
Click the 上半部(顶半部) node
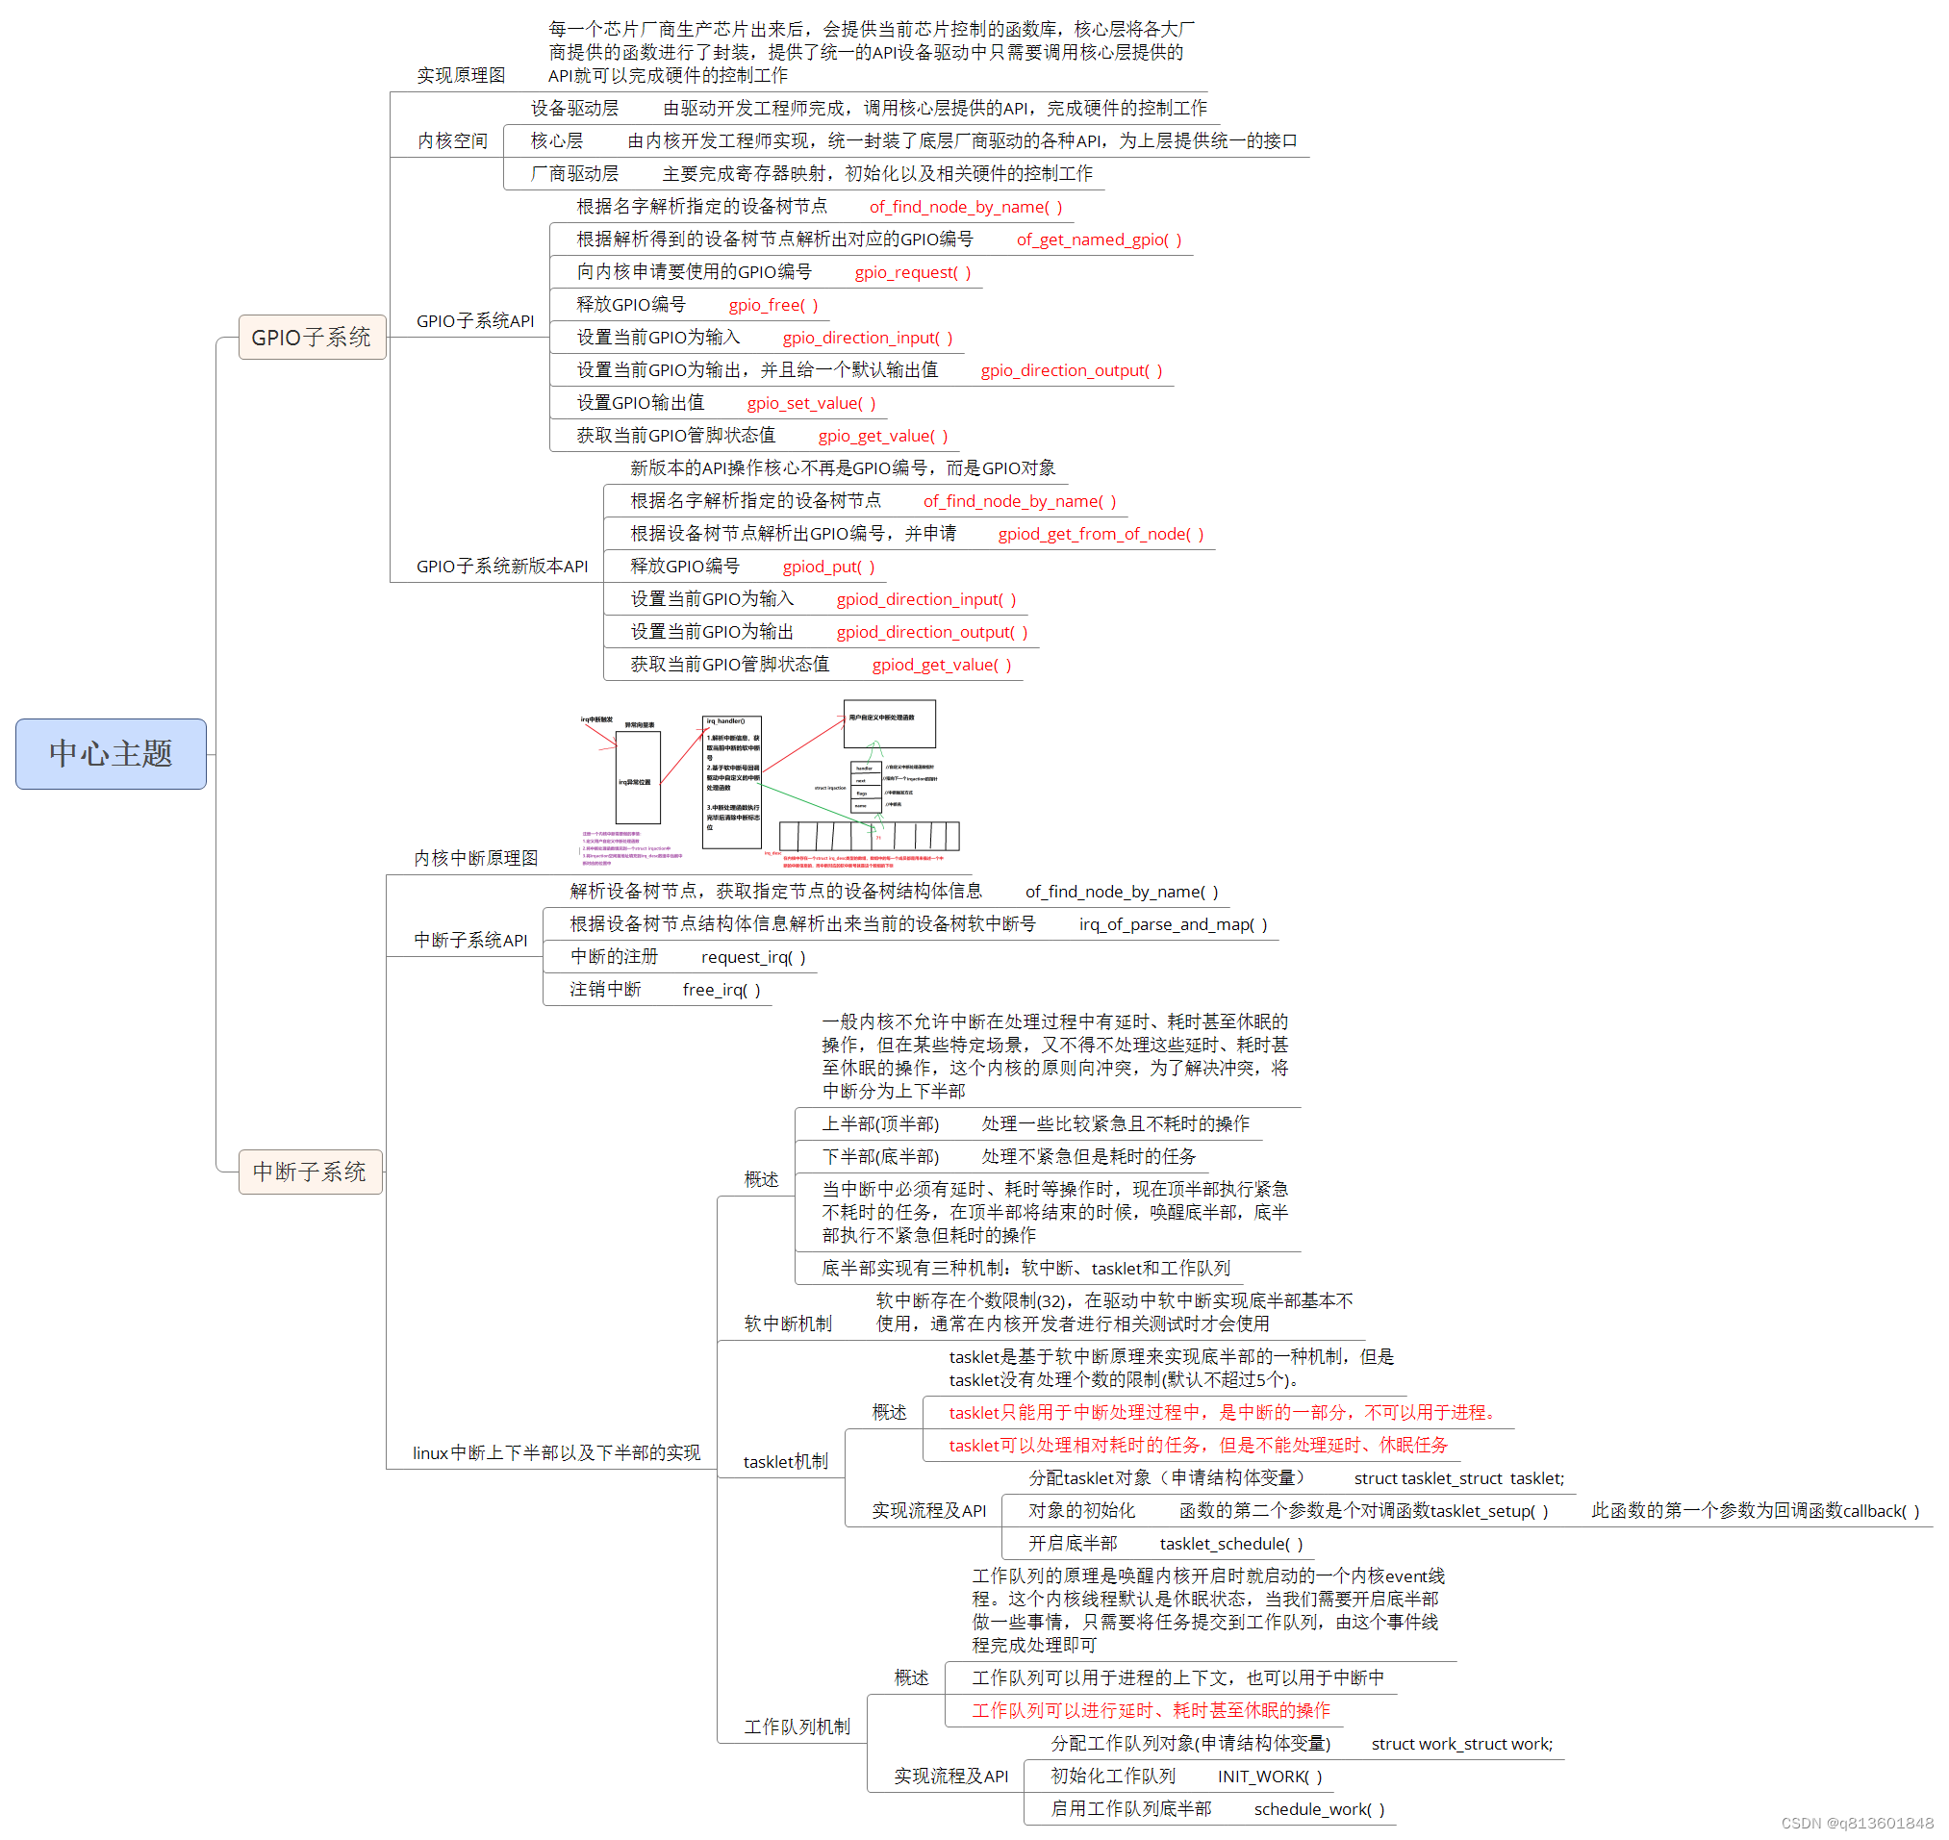click(880, 1123)
